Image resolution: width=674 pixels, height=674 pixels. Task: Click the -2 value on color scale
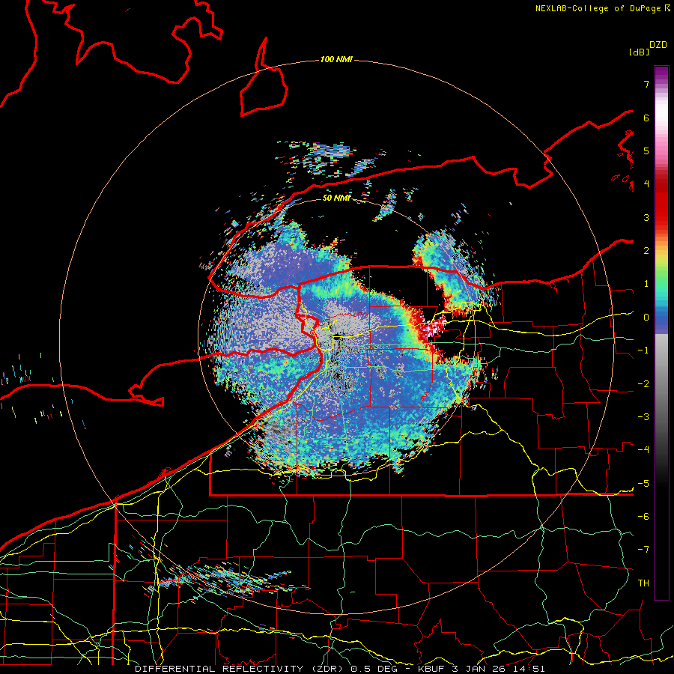point(643,384)
